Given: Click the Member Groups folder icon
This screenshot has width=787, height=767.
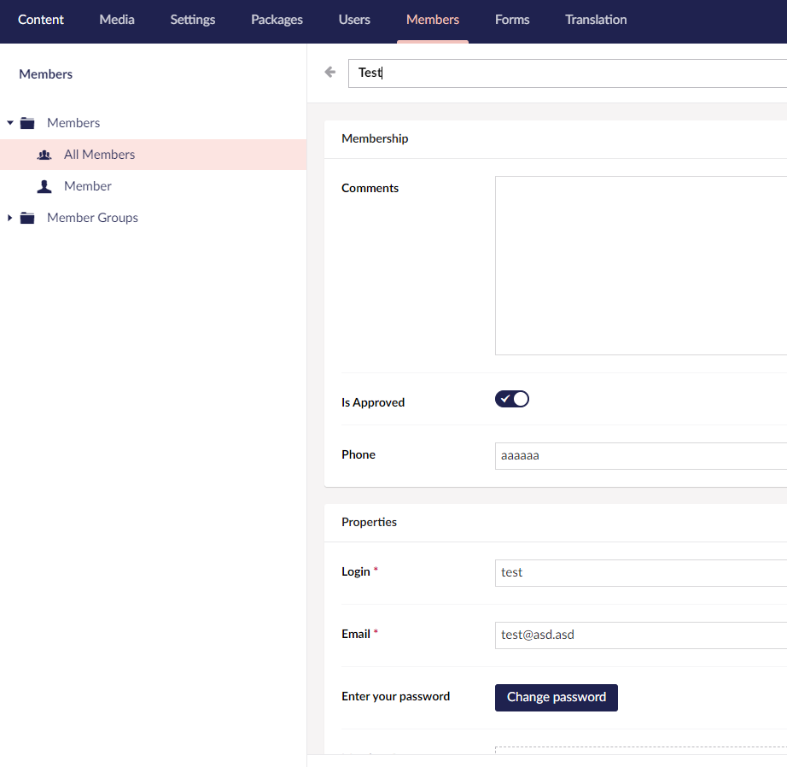Looking at the screenshot, I should [27, 217].
